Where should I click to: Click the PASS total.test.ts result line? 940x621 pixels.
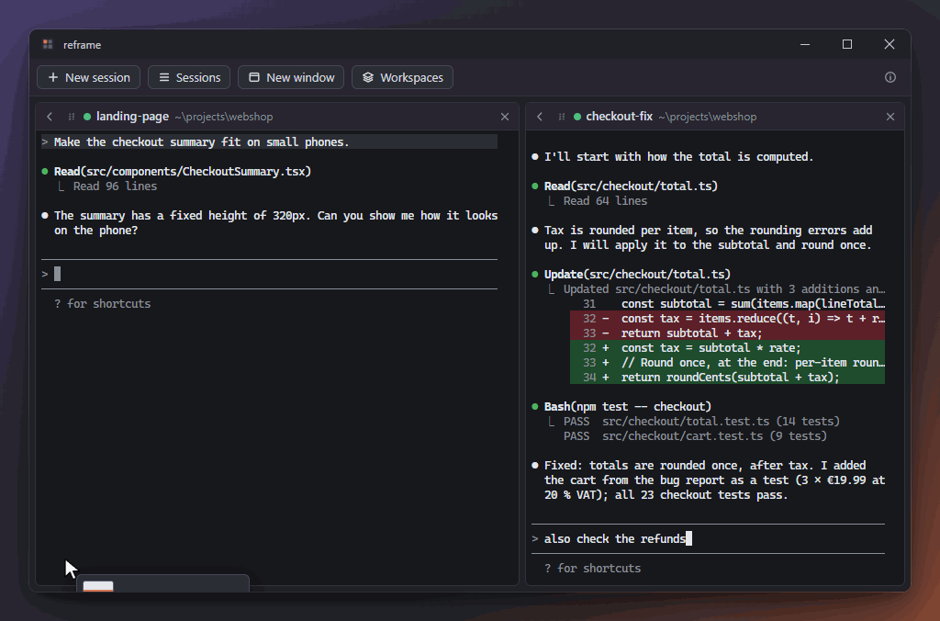click(701, 422)
